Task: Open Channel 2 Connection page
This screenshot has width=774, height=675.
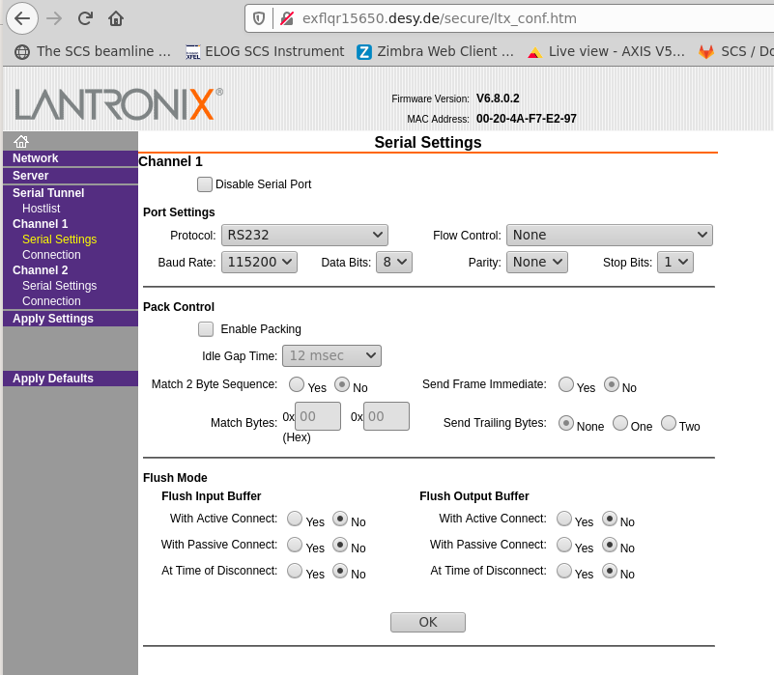Action: click(x=51, y=301)
